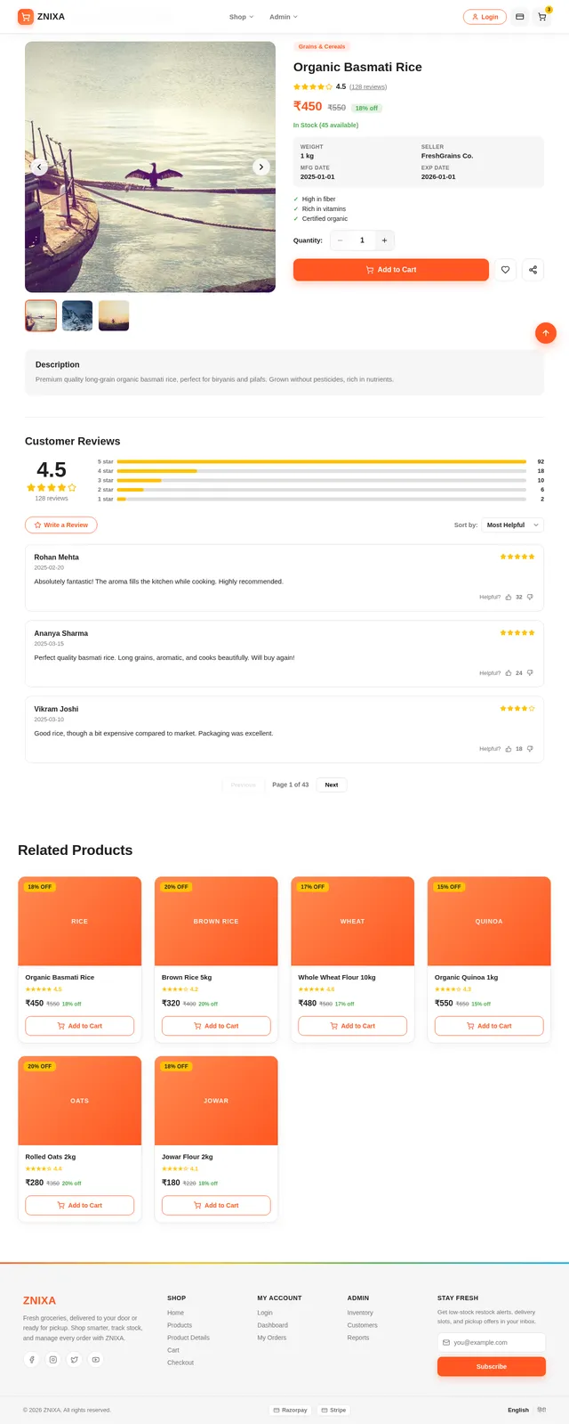This screenshot has width=569, height=1424.
Task: Increase quantity with the plus button
Action: [384, 240]
